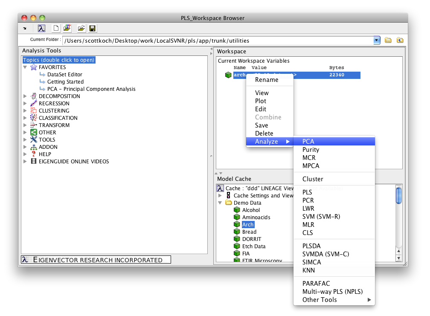The image size is (430, 316).
Task: Collapse the FAVORITES tree category
Action: pos(25,67)
